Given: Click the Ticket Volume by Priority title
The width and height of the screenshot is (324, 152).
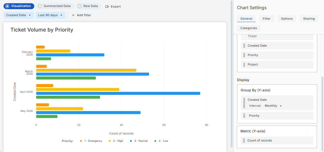Looking at the screenshot, I should click(42, 30).
